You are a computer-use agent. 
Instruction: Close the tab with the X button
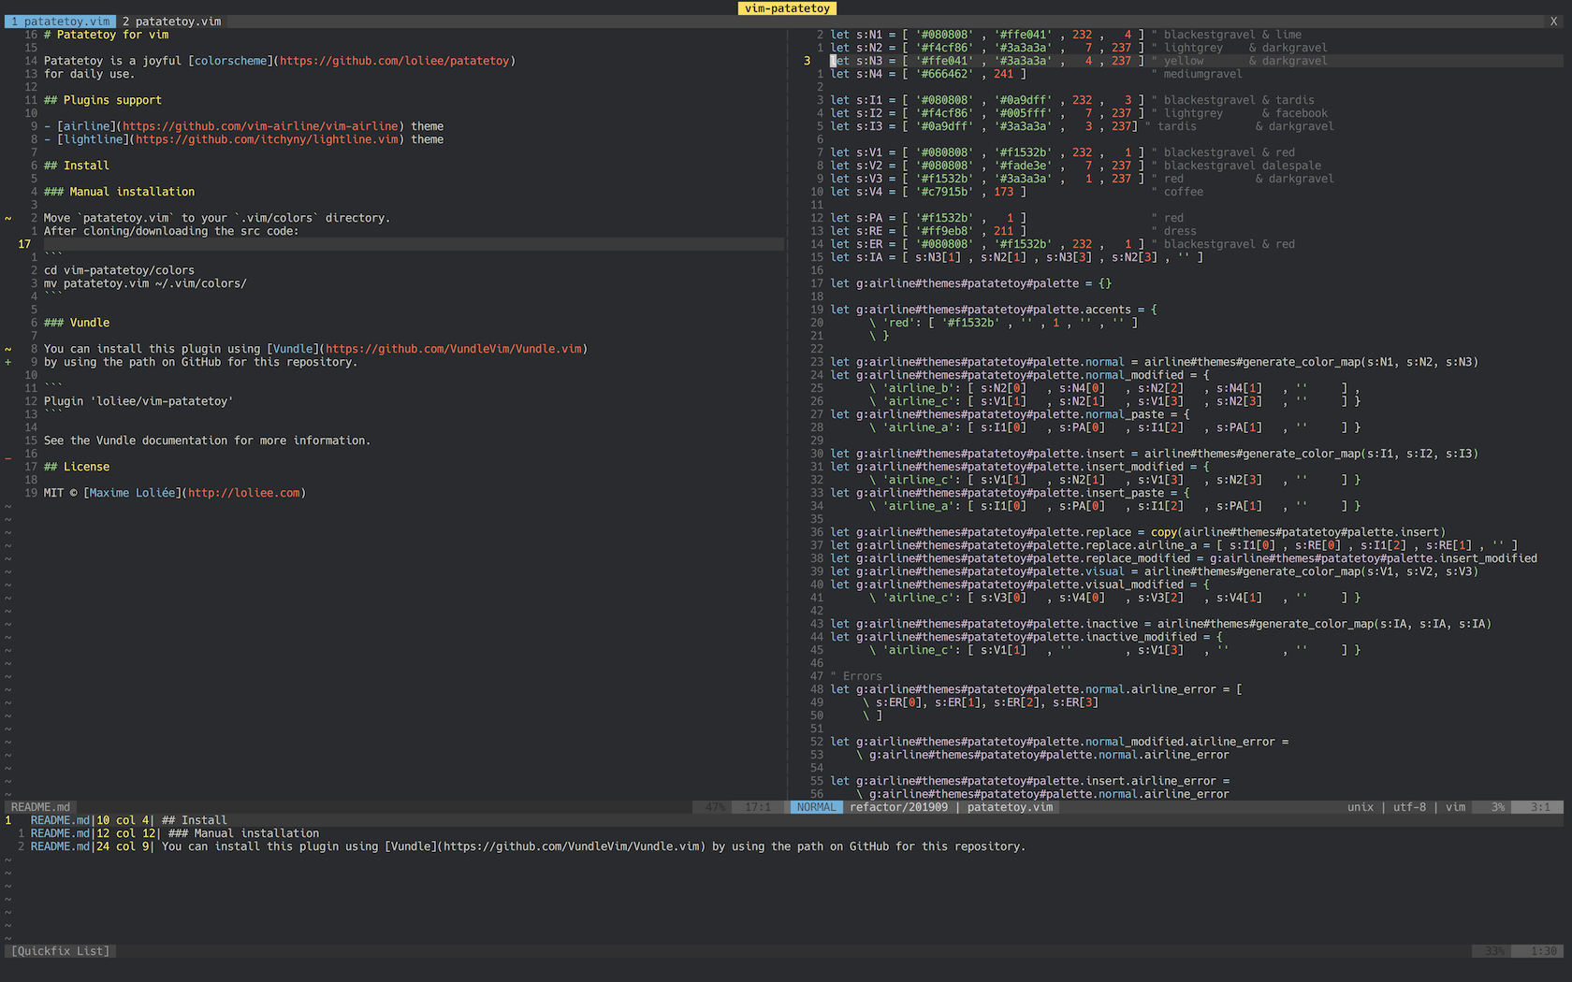click(x=1553, y=22)
